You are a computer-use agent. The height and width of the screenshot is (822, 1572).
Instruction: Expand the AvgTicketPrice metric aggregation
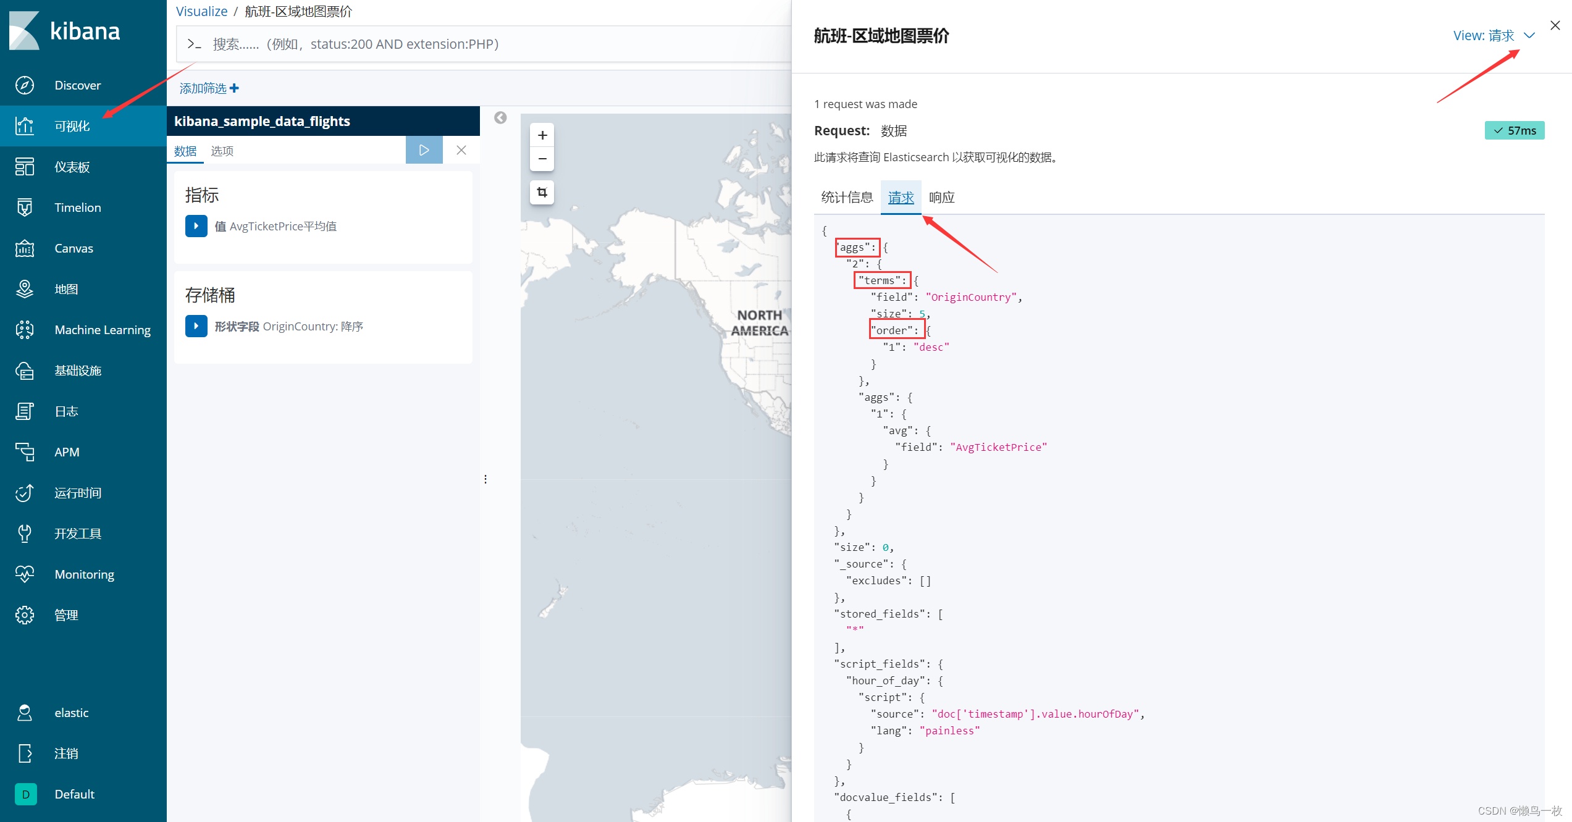click(x=196, y=226)
